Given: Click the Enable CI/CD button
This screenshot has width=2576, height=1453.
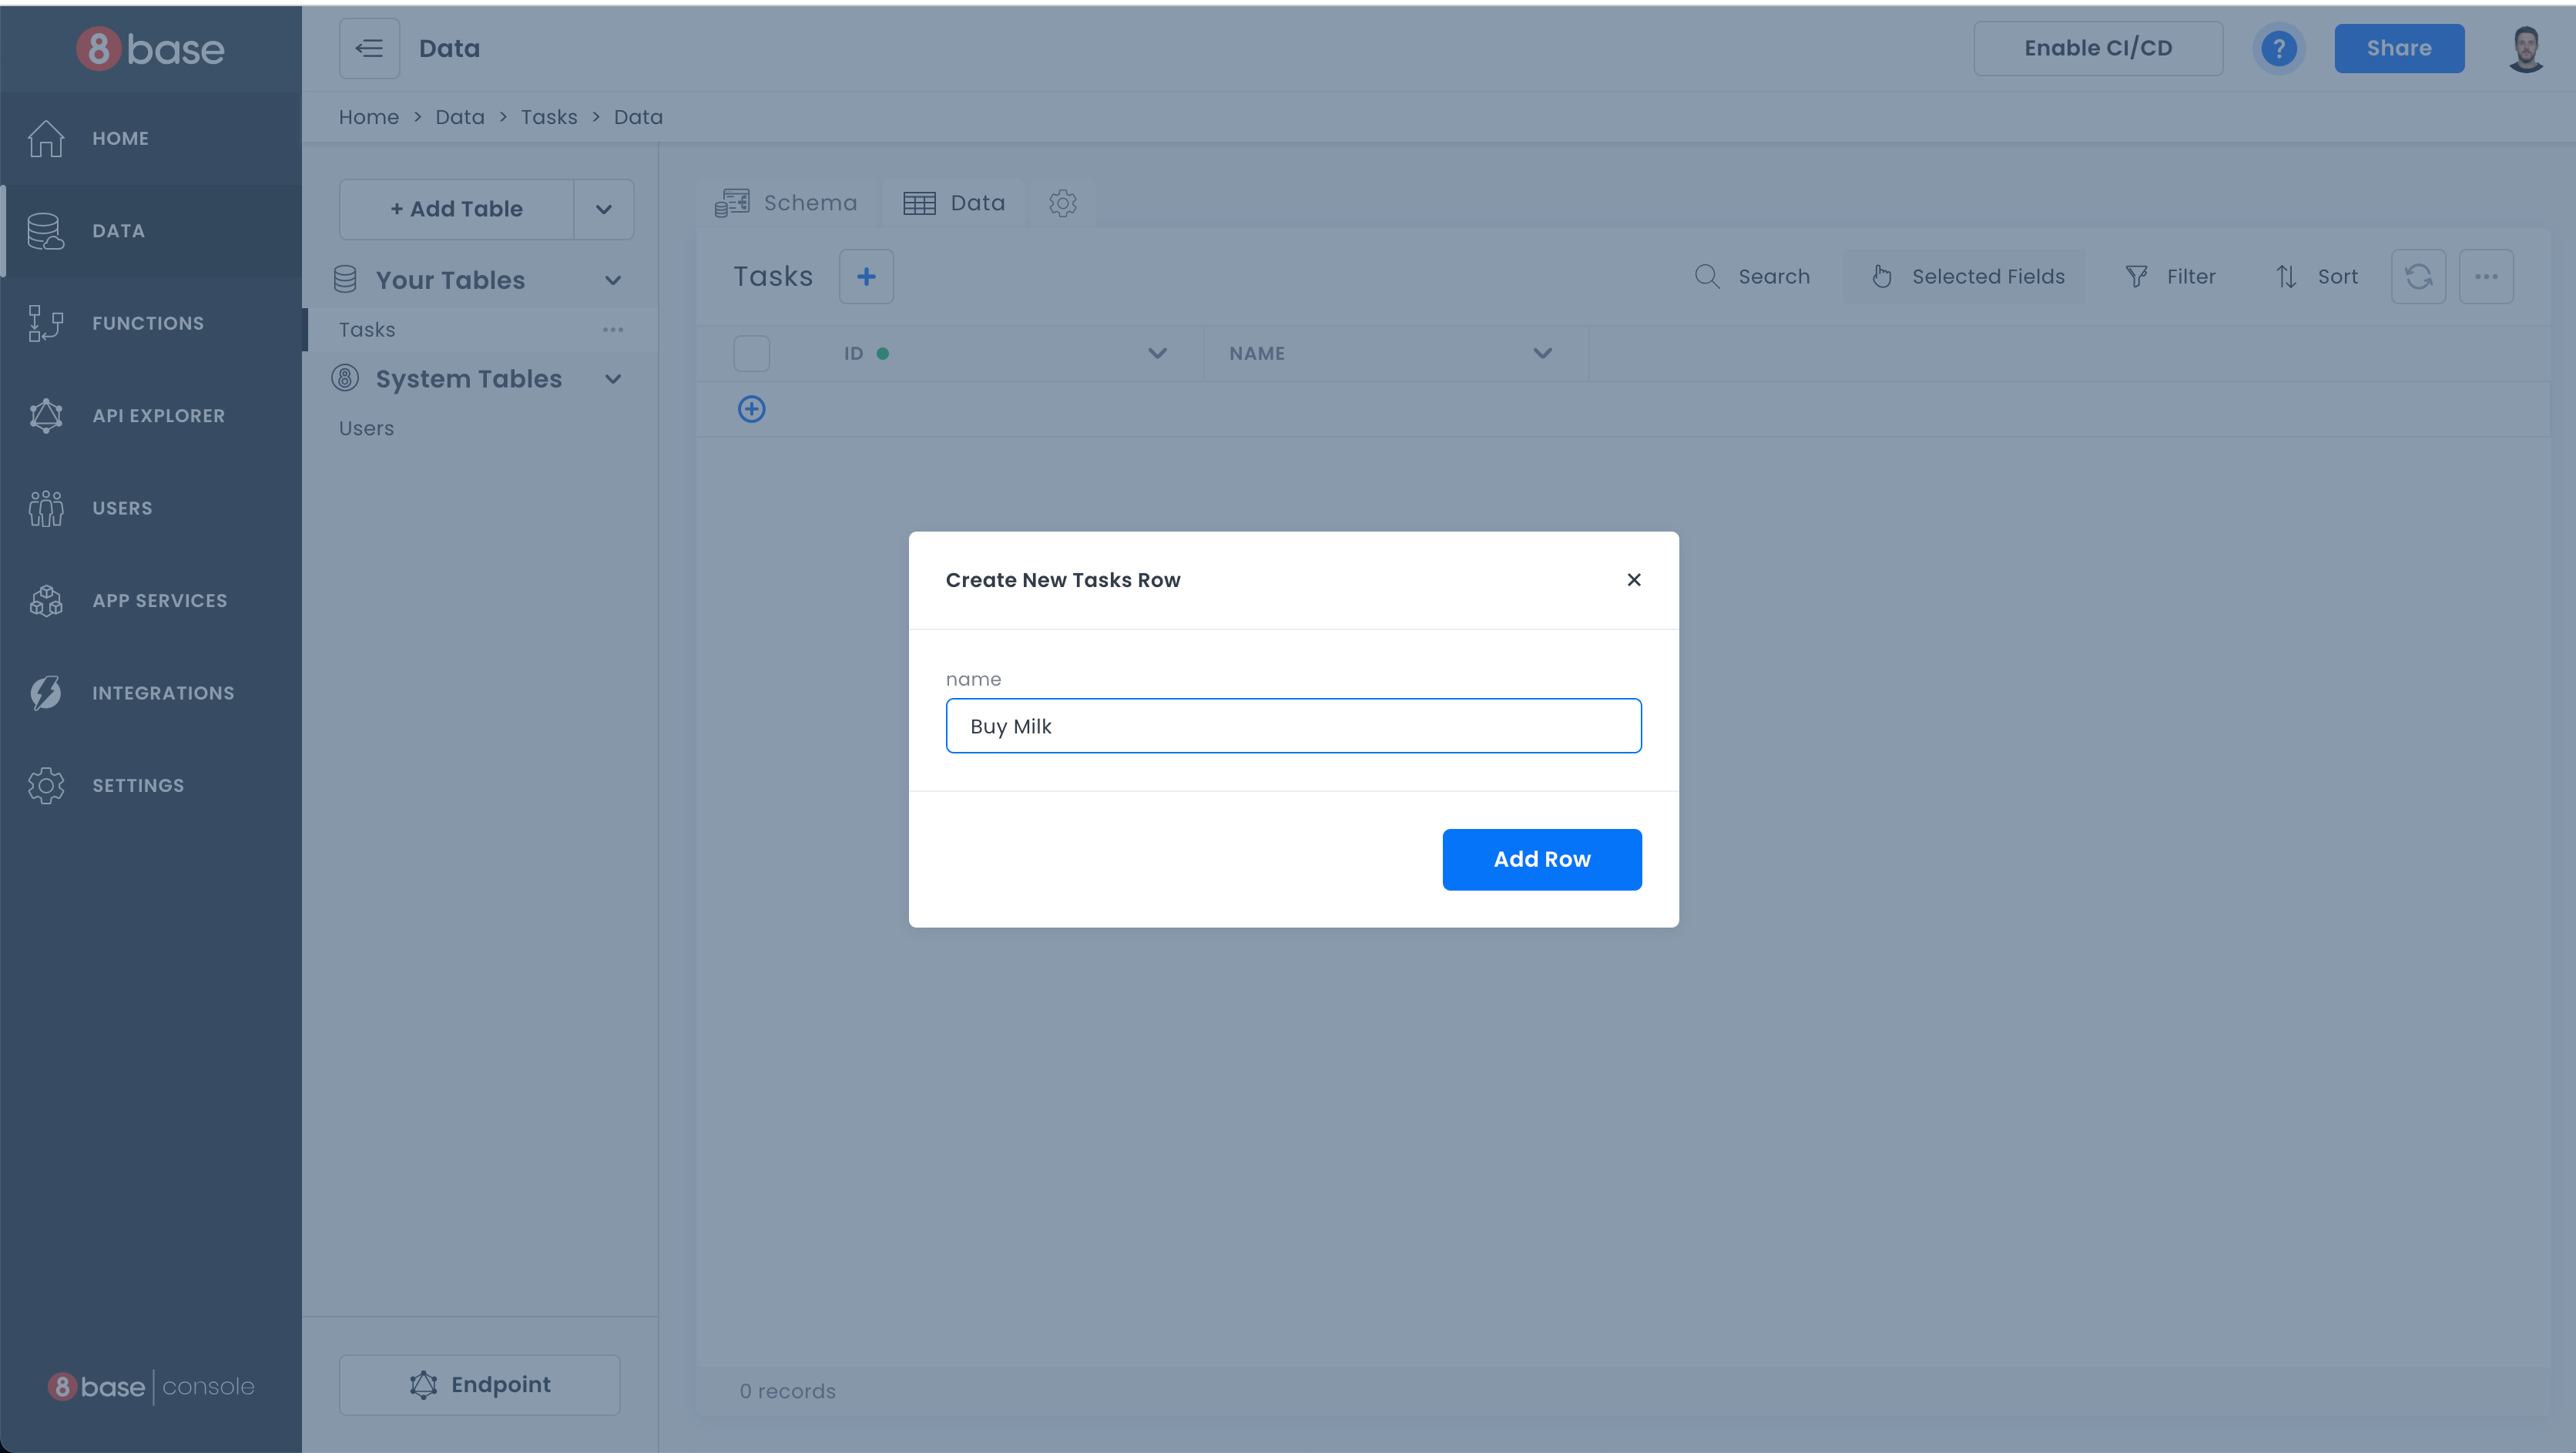Looking at the screenshot, I should (2097, 48).
